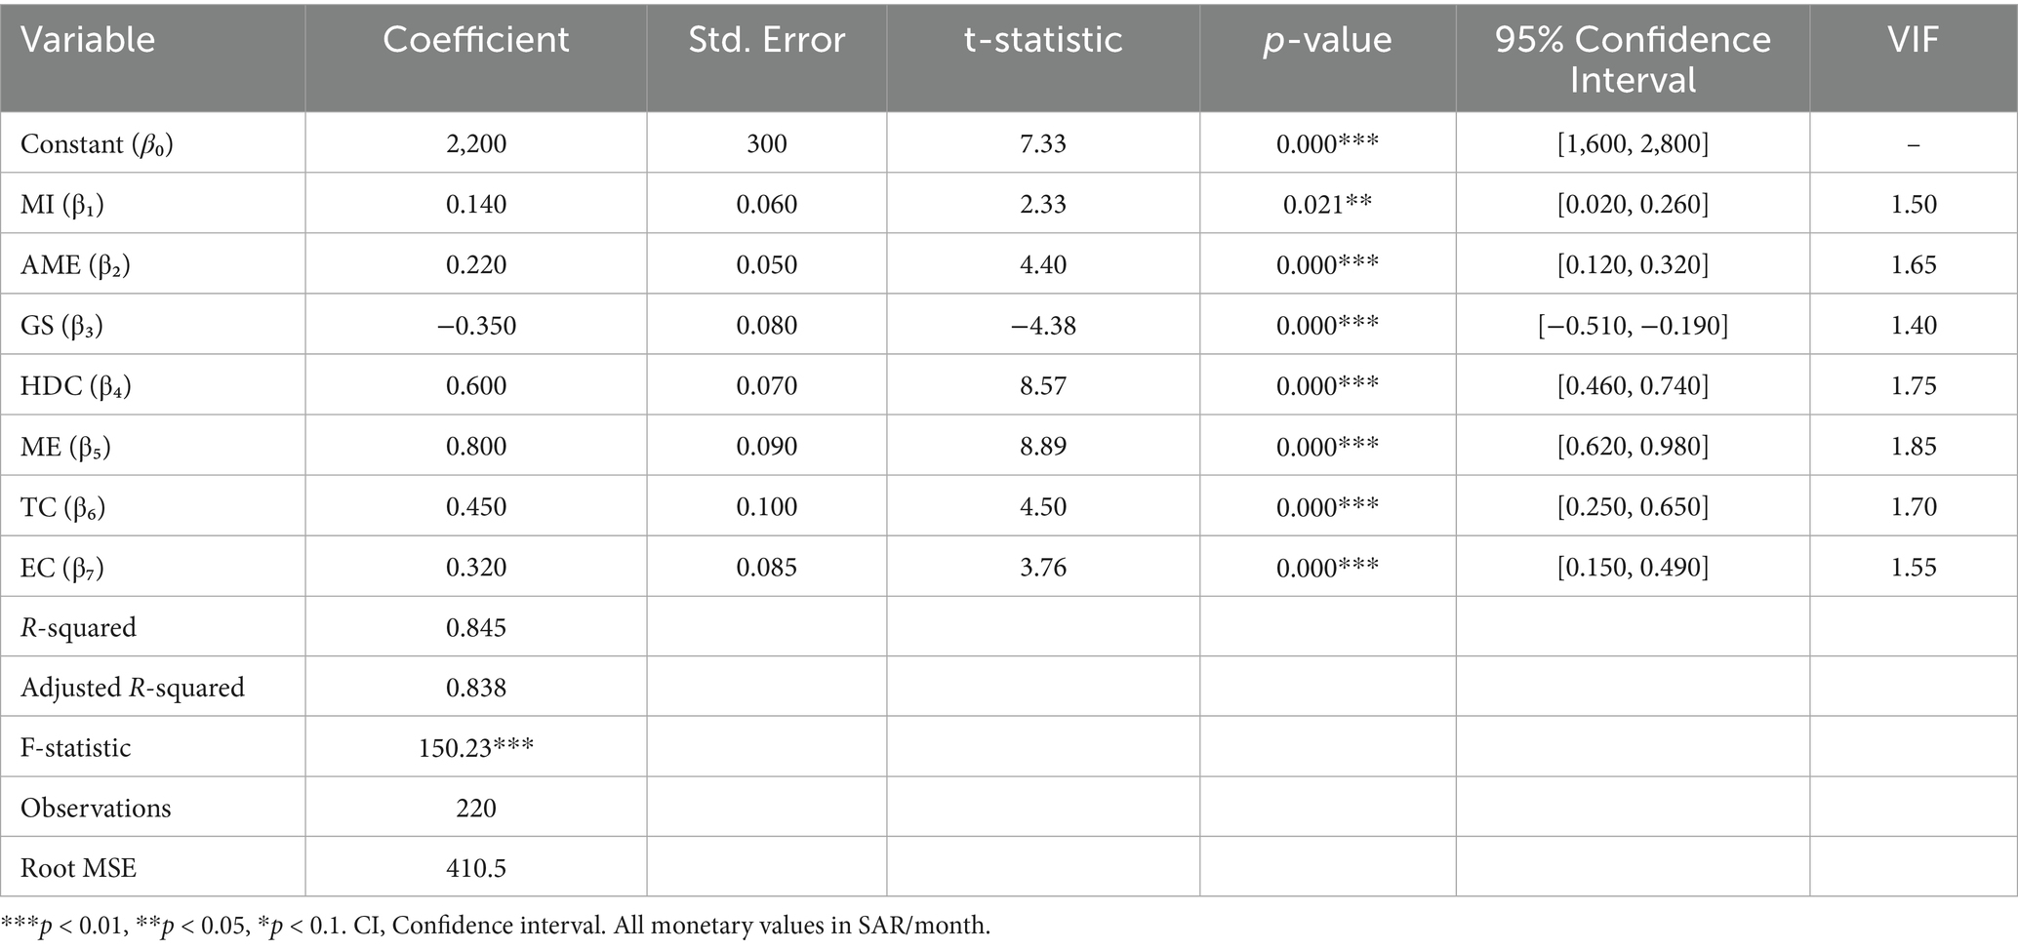Screen dimensions: 2018x949
Task: Click the p-value column header
Action: (1327, 40)
